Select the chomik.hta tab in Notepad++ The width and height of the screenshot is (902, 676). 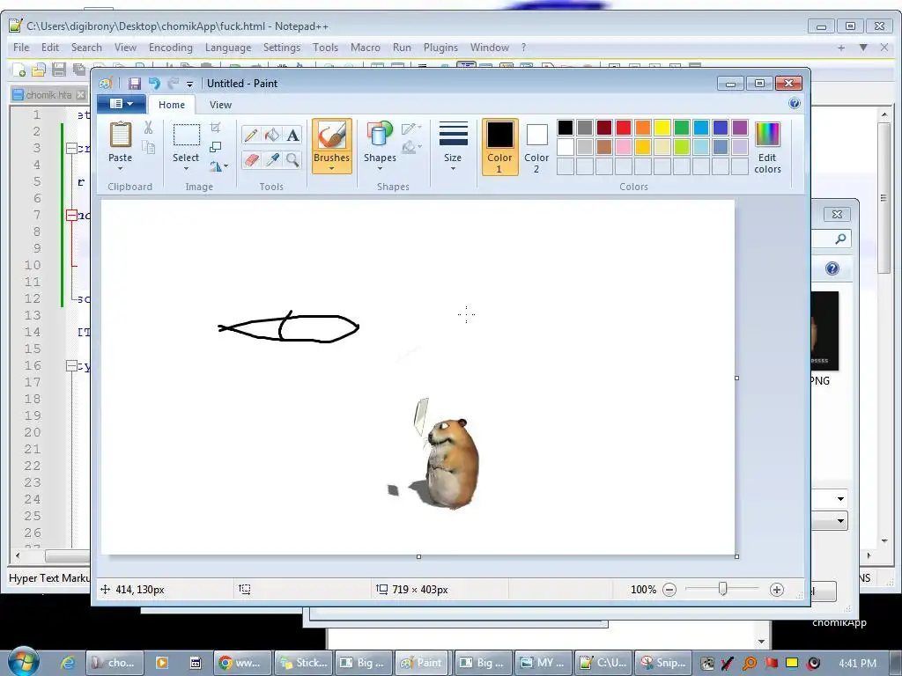point(48,95)
